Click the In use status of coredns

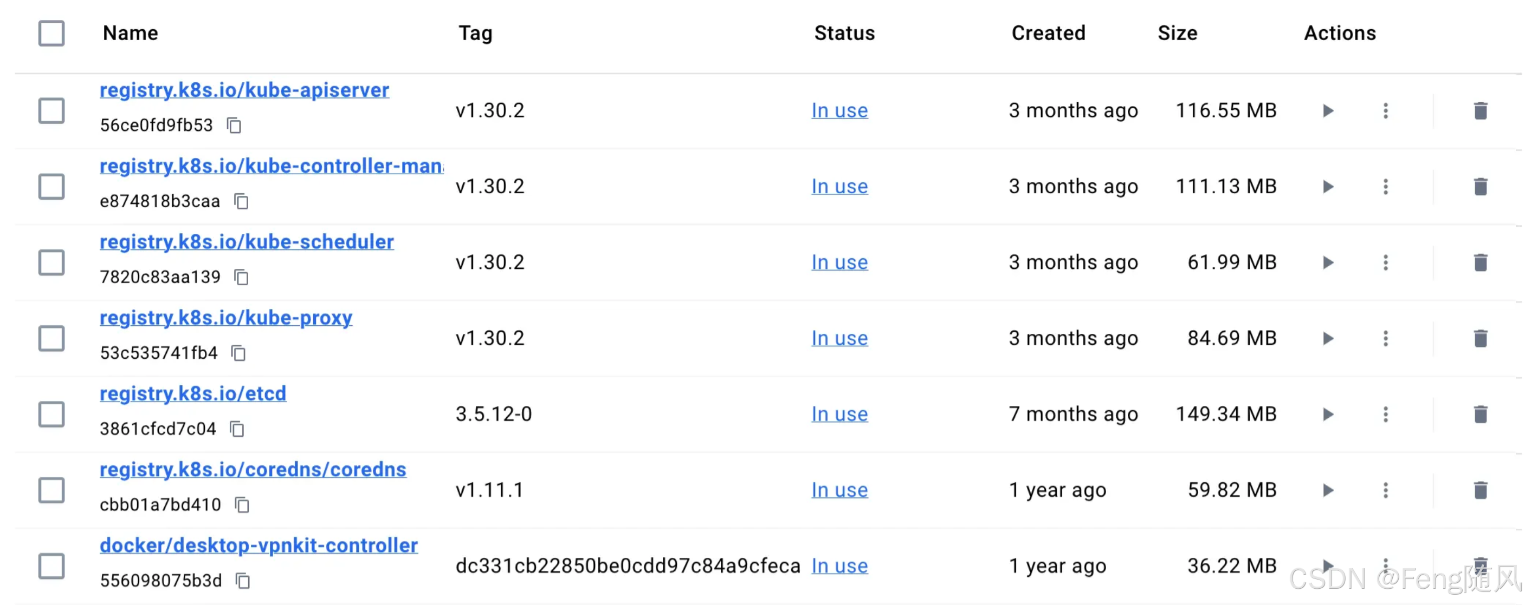point(839,490)
